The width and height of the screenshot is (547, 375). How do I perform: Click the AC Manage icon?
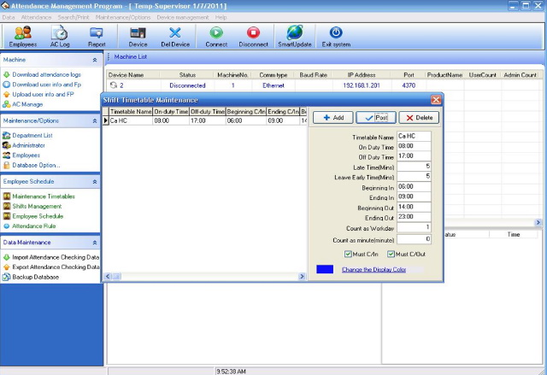[6, 104]
